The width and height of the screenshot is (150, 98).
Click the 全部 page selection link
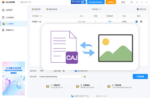click(x=110, y=22)
